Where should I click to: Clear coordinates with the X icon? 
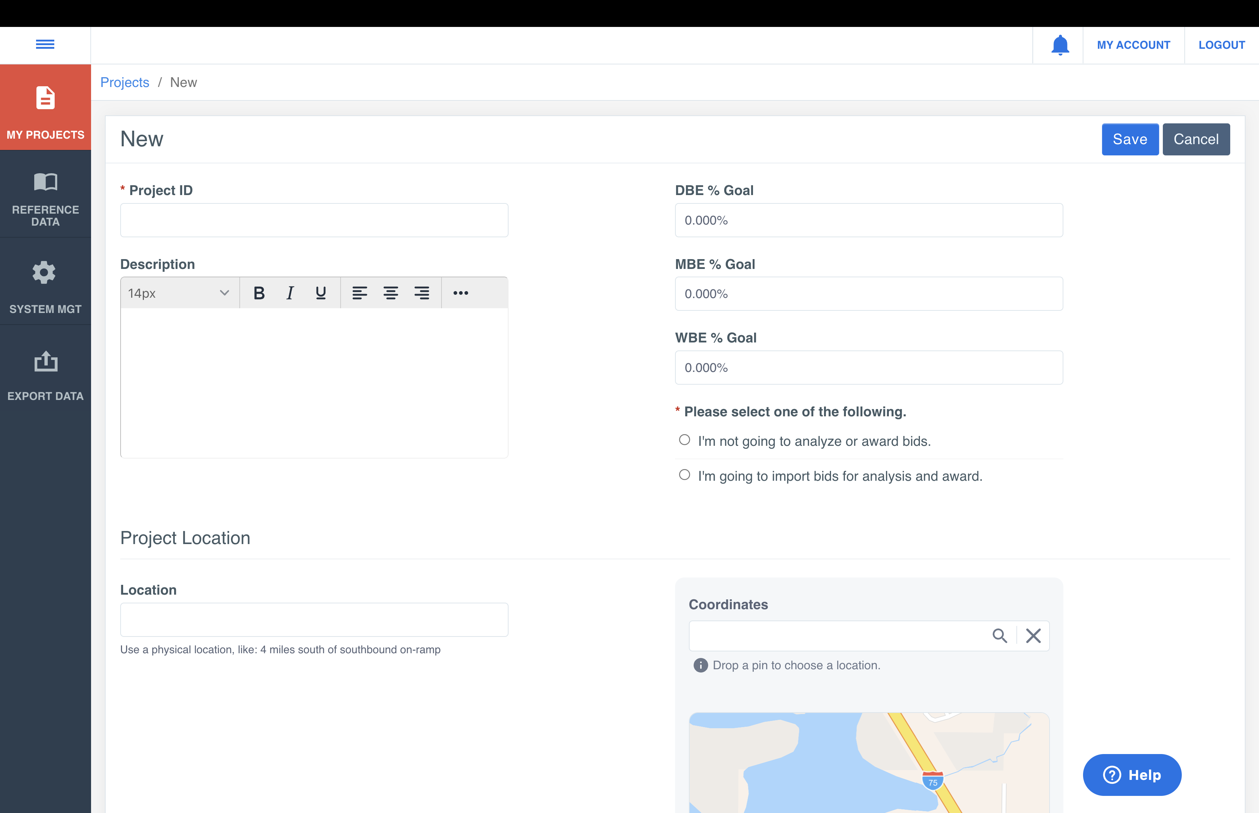pos(1033,636)
